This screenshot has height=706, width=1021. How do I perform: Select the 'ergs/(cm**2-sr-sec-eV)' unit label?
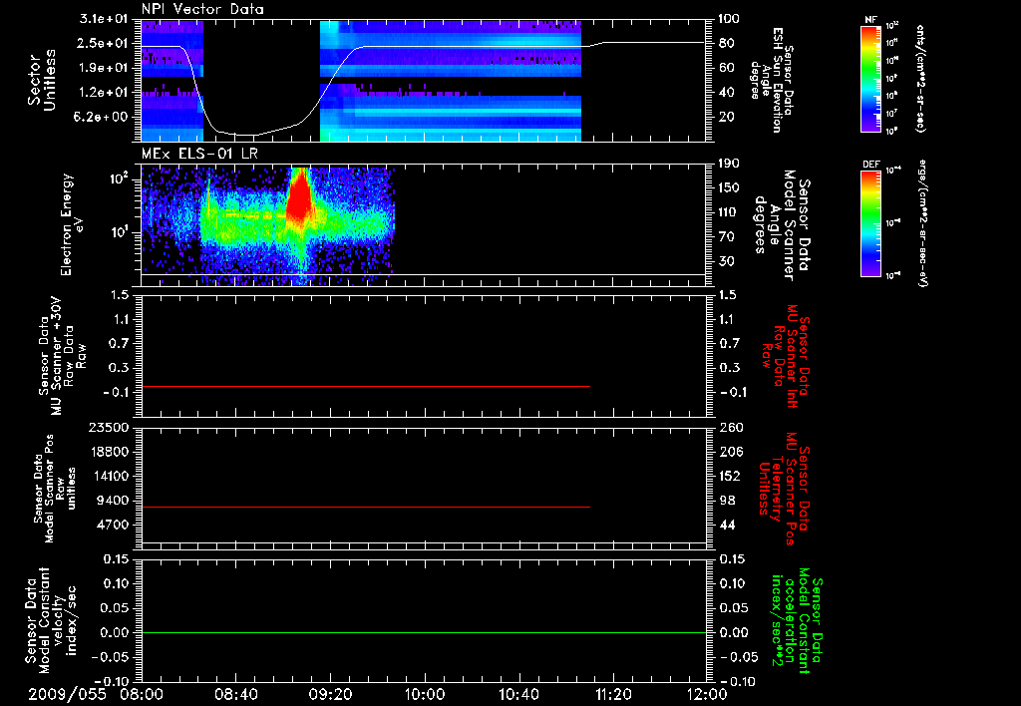coord(922,223)
